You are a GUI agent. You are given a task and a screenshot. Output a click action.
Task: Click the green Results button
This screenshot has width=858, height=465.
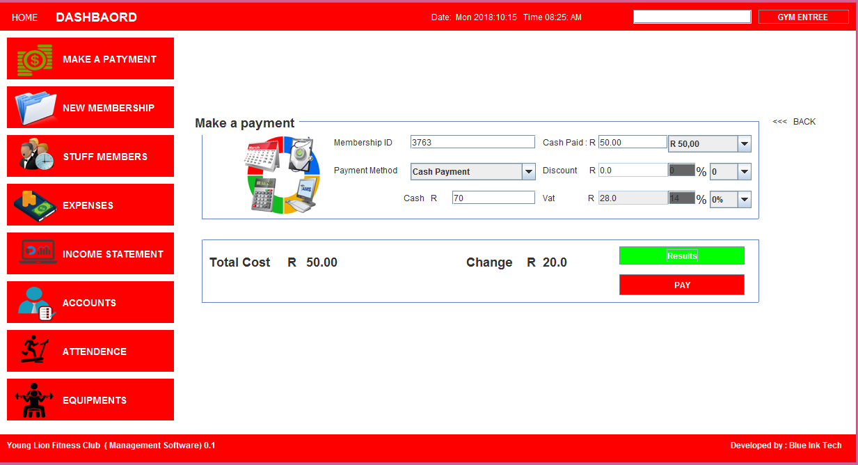(x=682, y=255)
